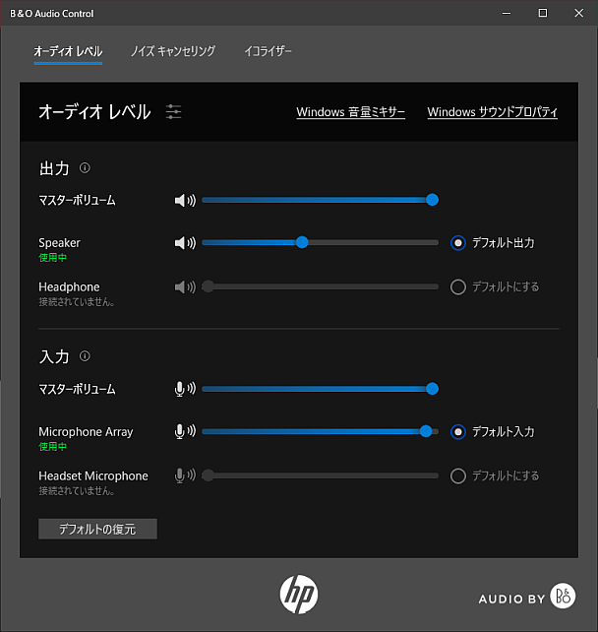
Task: Click the AUDIO BY text
Action: pos(511,599)
